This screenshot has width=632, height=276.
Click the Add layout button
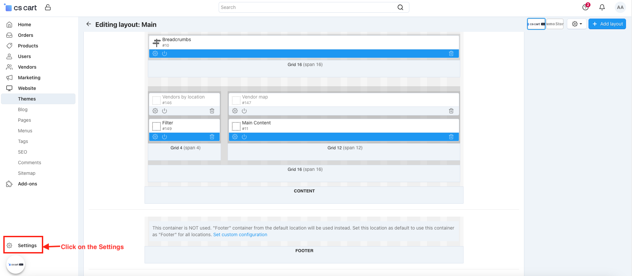coord(607,24)
